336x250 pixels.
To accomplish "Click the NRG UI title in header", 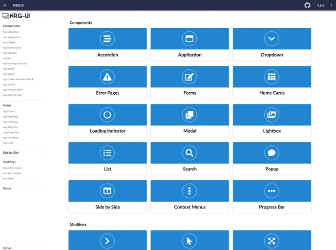I will [x=18, y=5].
